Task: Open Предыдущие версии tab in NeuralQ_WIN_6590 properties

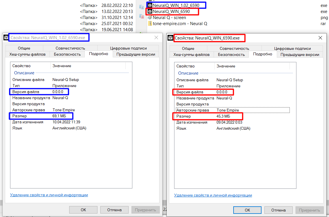Action: (300, 54)
